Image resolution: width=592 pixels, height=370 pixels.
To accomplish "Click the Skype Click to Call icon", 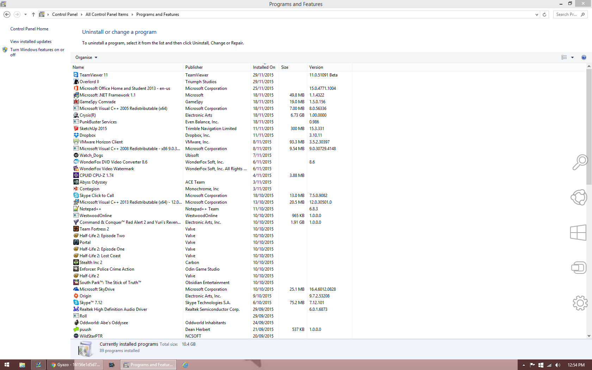I will 76,195.
